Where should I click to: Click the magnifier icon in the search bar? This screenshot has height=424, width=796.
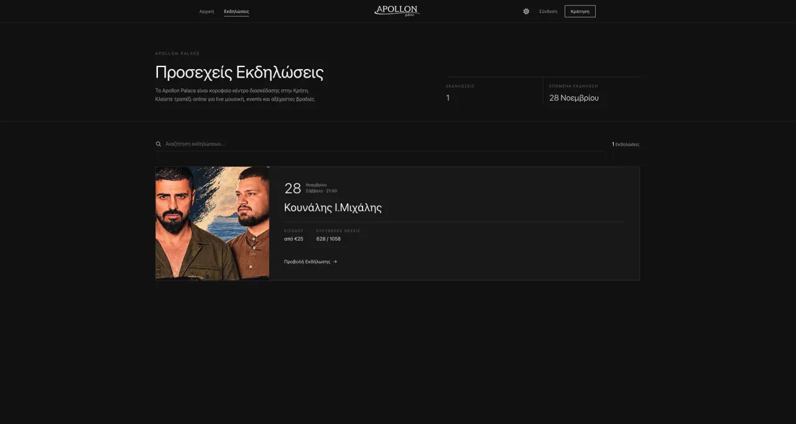pyautogui.click(x=159, y=144)
